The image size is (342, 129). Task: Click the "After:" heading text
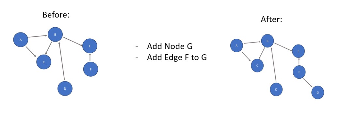(x=271, y=19)
